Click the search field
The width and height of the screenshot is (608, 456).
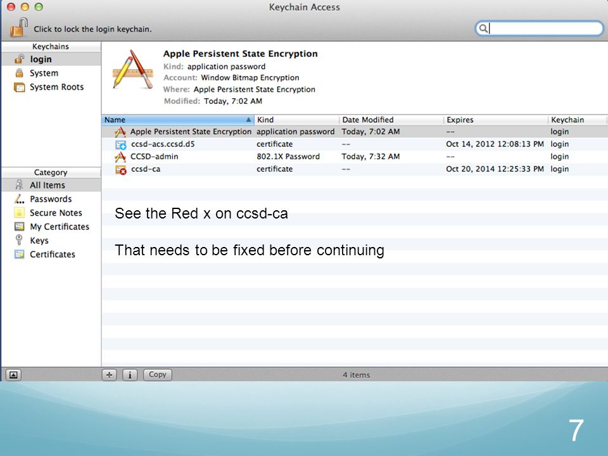click(x=540, y=28)
